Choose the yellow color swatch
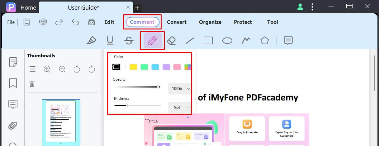 (x=133, y=67)
